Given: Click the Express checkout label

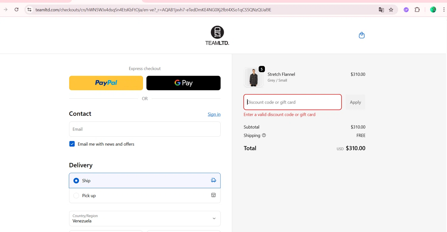Looking at the screenshot, I should (145, 68).
